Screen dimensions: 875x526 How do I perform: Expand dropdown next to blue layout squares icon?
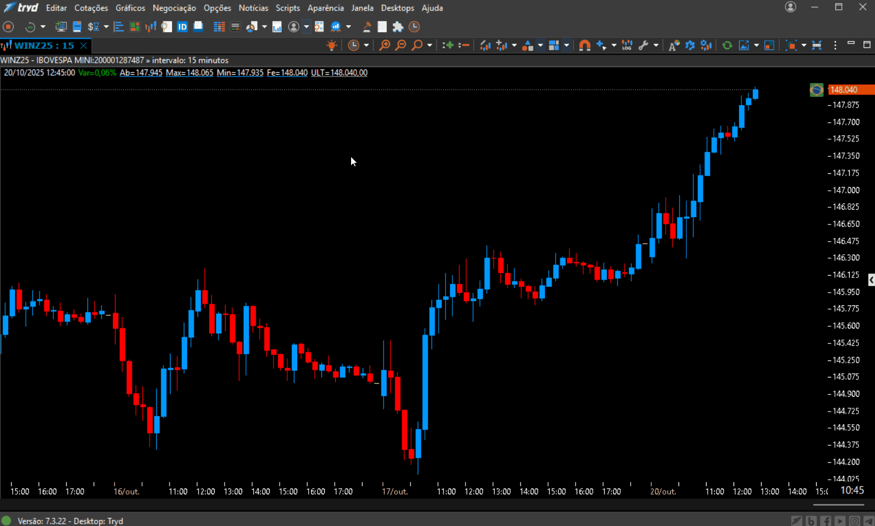[x=566, y=46]
